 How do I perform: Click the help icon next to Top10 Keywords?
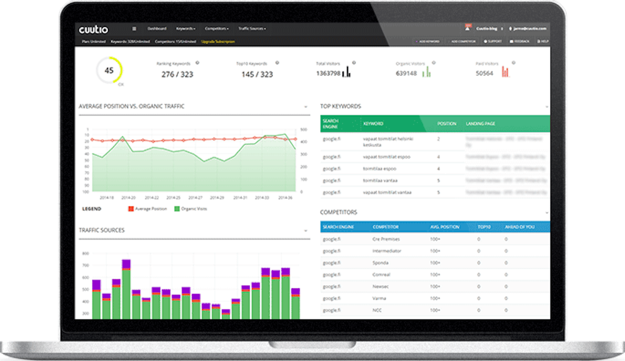277,63
